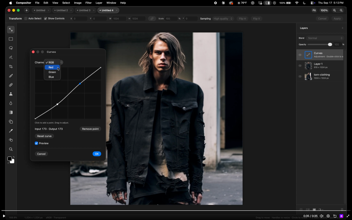This screenshot has height=220, width=352.
Task: Select the Crop tool
Action: (x=11, y=66)
